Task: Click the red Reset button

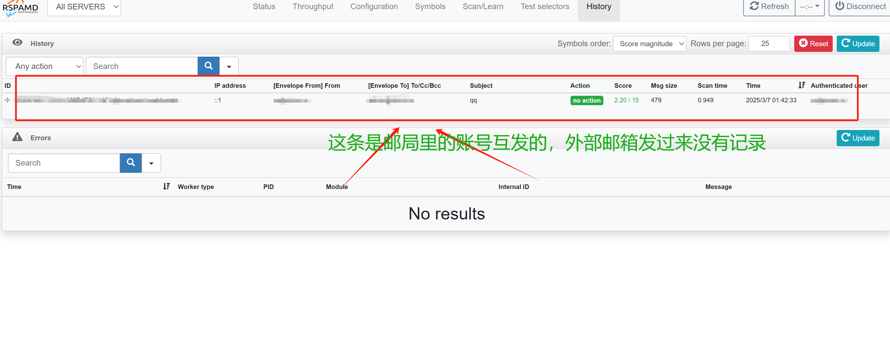Action: (813, 44)
